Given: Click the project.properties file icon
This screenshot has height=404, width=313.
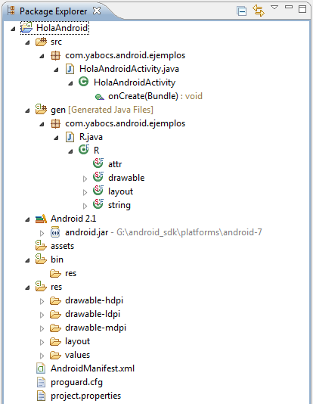Looking at the screenshot, I should [x=41, y=396].
